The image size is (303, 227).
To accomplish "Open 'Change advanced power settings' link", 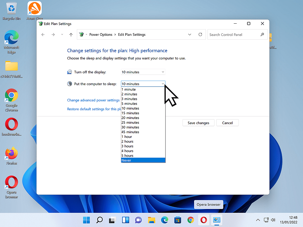I will pos(93,100).
